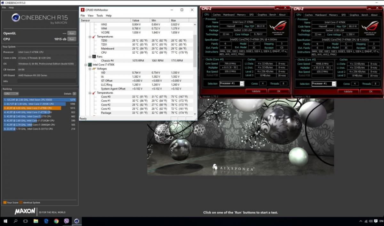
Task: Switch to Graphics tab in left CPU-Z
Action: coord(262,15)
